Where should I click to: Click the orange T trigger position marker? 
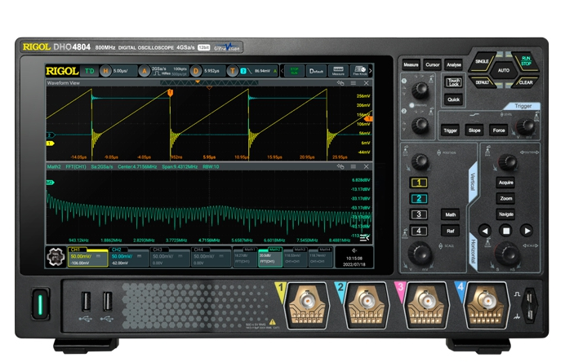coord(170,93)
